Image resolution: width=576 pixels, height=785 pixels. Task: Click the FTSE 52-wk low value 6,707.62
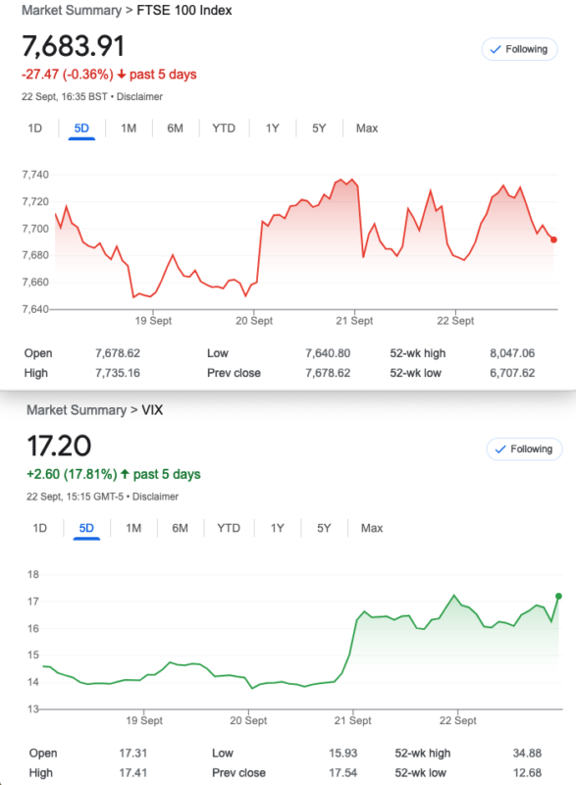512,373
